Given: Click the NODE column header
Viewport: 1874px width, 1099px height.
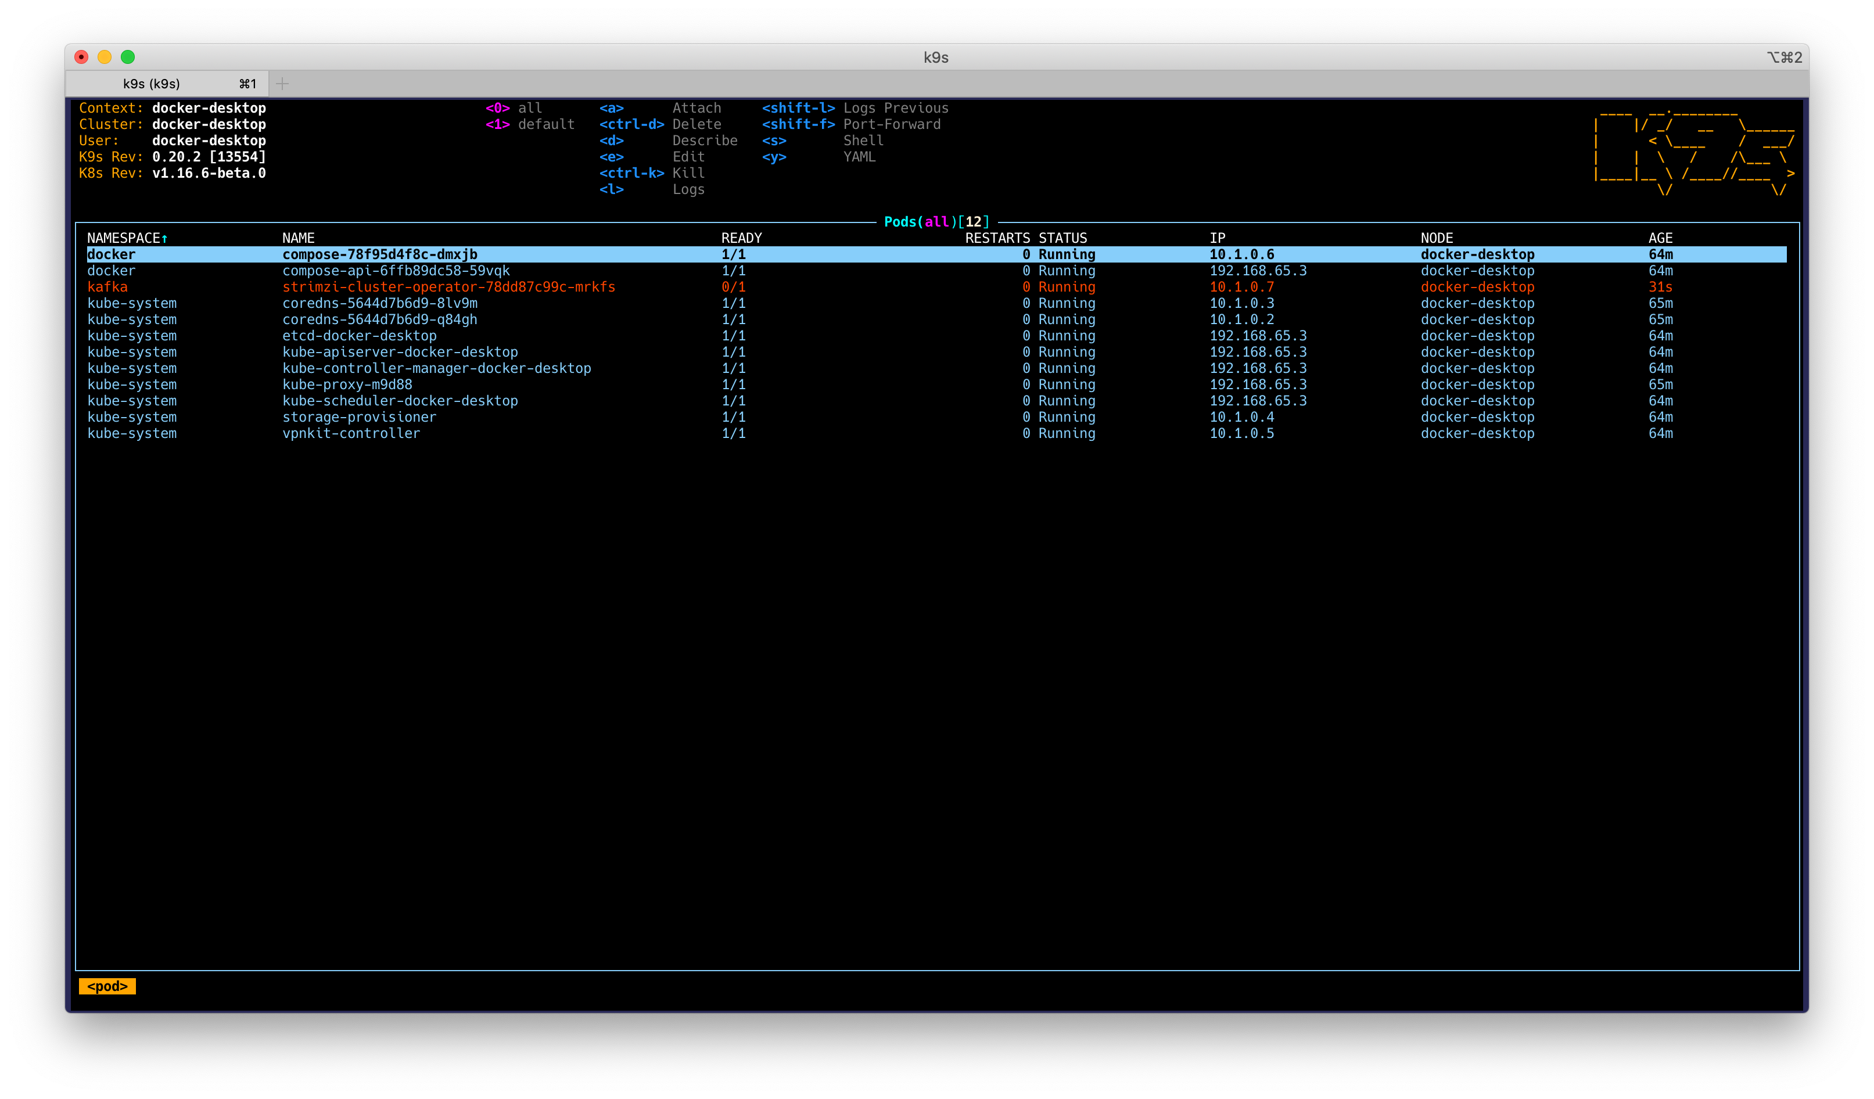Looking at the screenshot, I should tap(1436, 238).
